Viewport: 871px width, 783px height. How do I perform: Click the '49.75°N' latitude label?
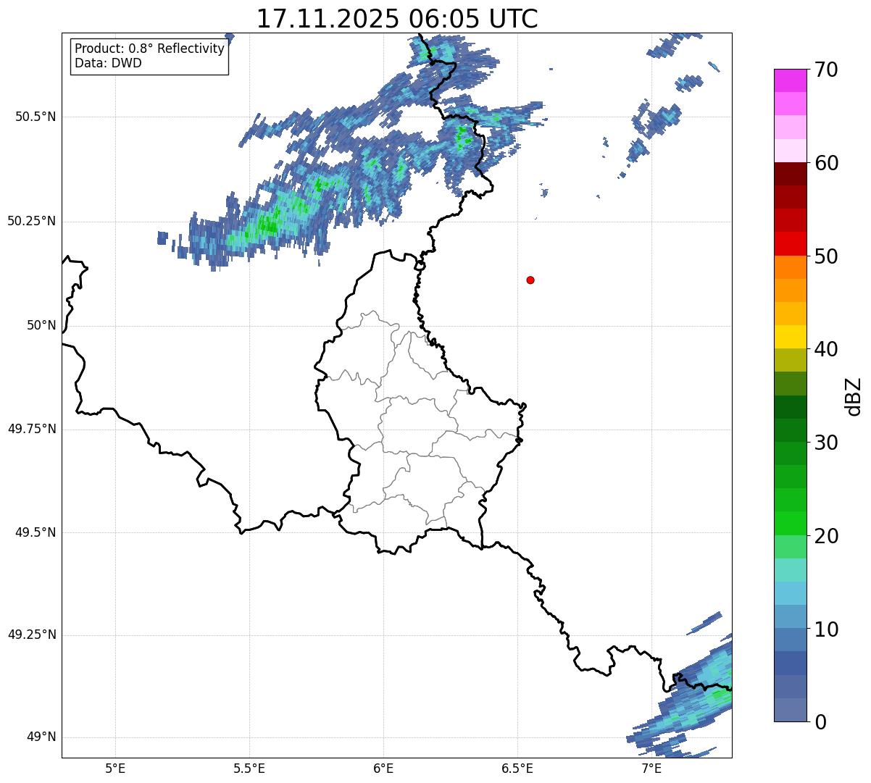point(32,429)
